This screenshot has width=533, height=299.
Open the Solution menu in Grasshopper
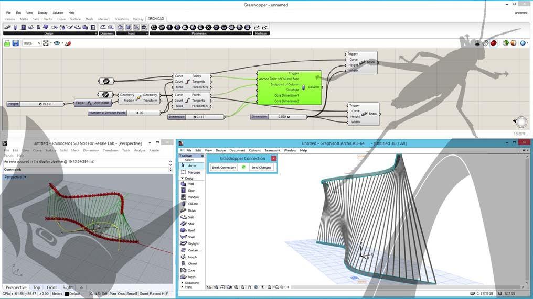(x=58, y=13)
